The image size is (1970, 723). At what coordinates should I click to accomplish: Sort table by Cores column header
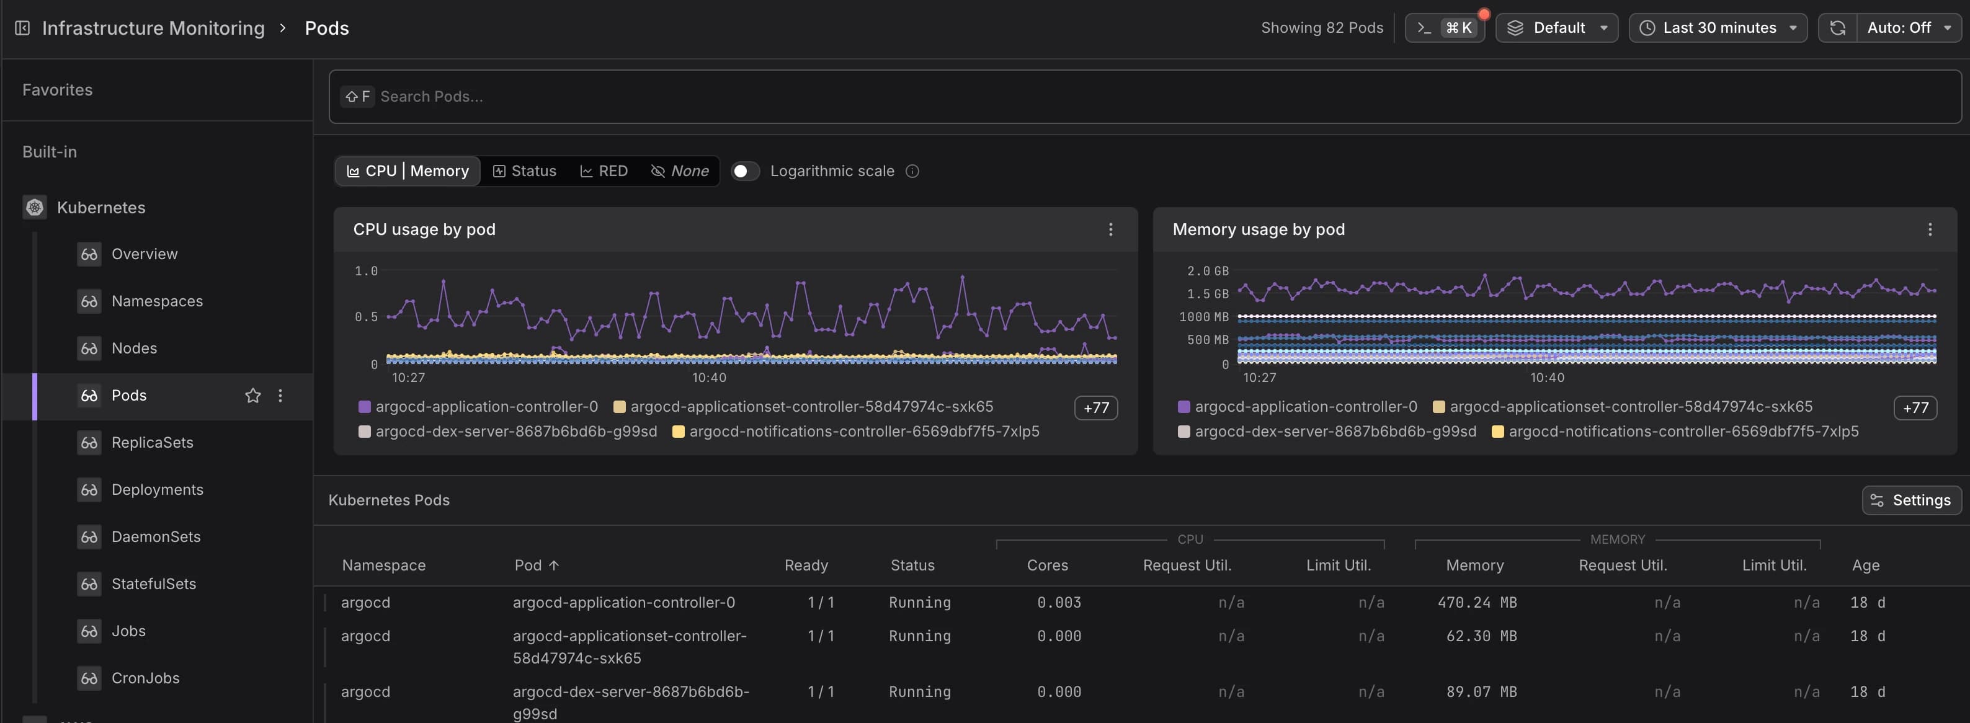(1047, 566)
